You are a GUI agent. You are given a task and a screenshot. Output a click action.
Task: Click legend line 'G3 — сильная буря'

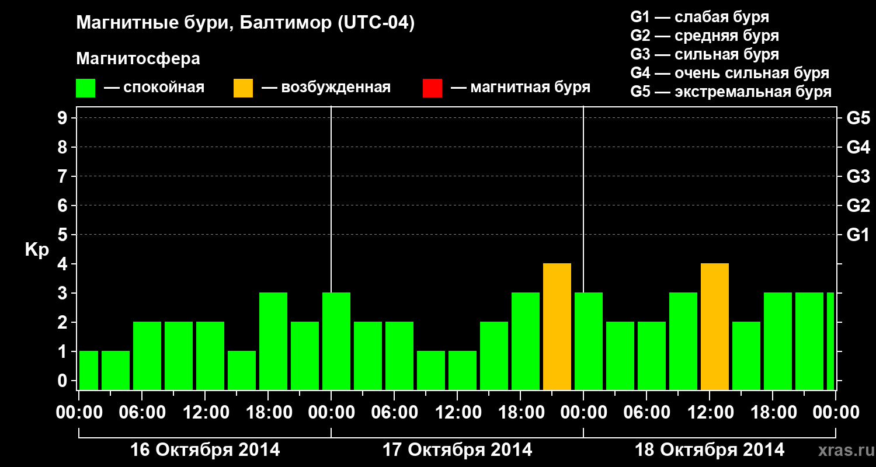(x=704, y=54)
